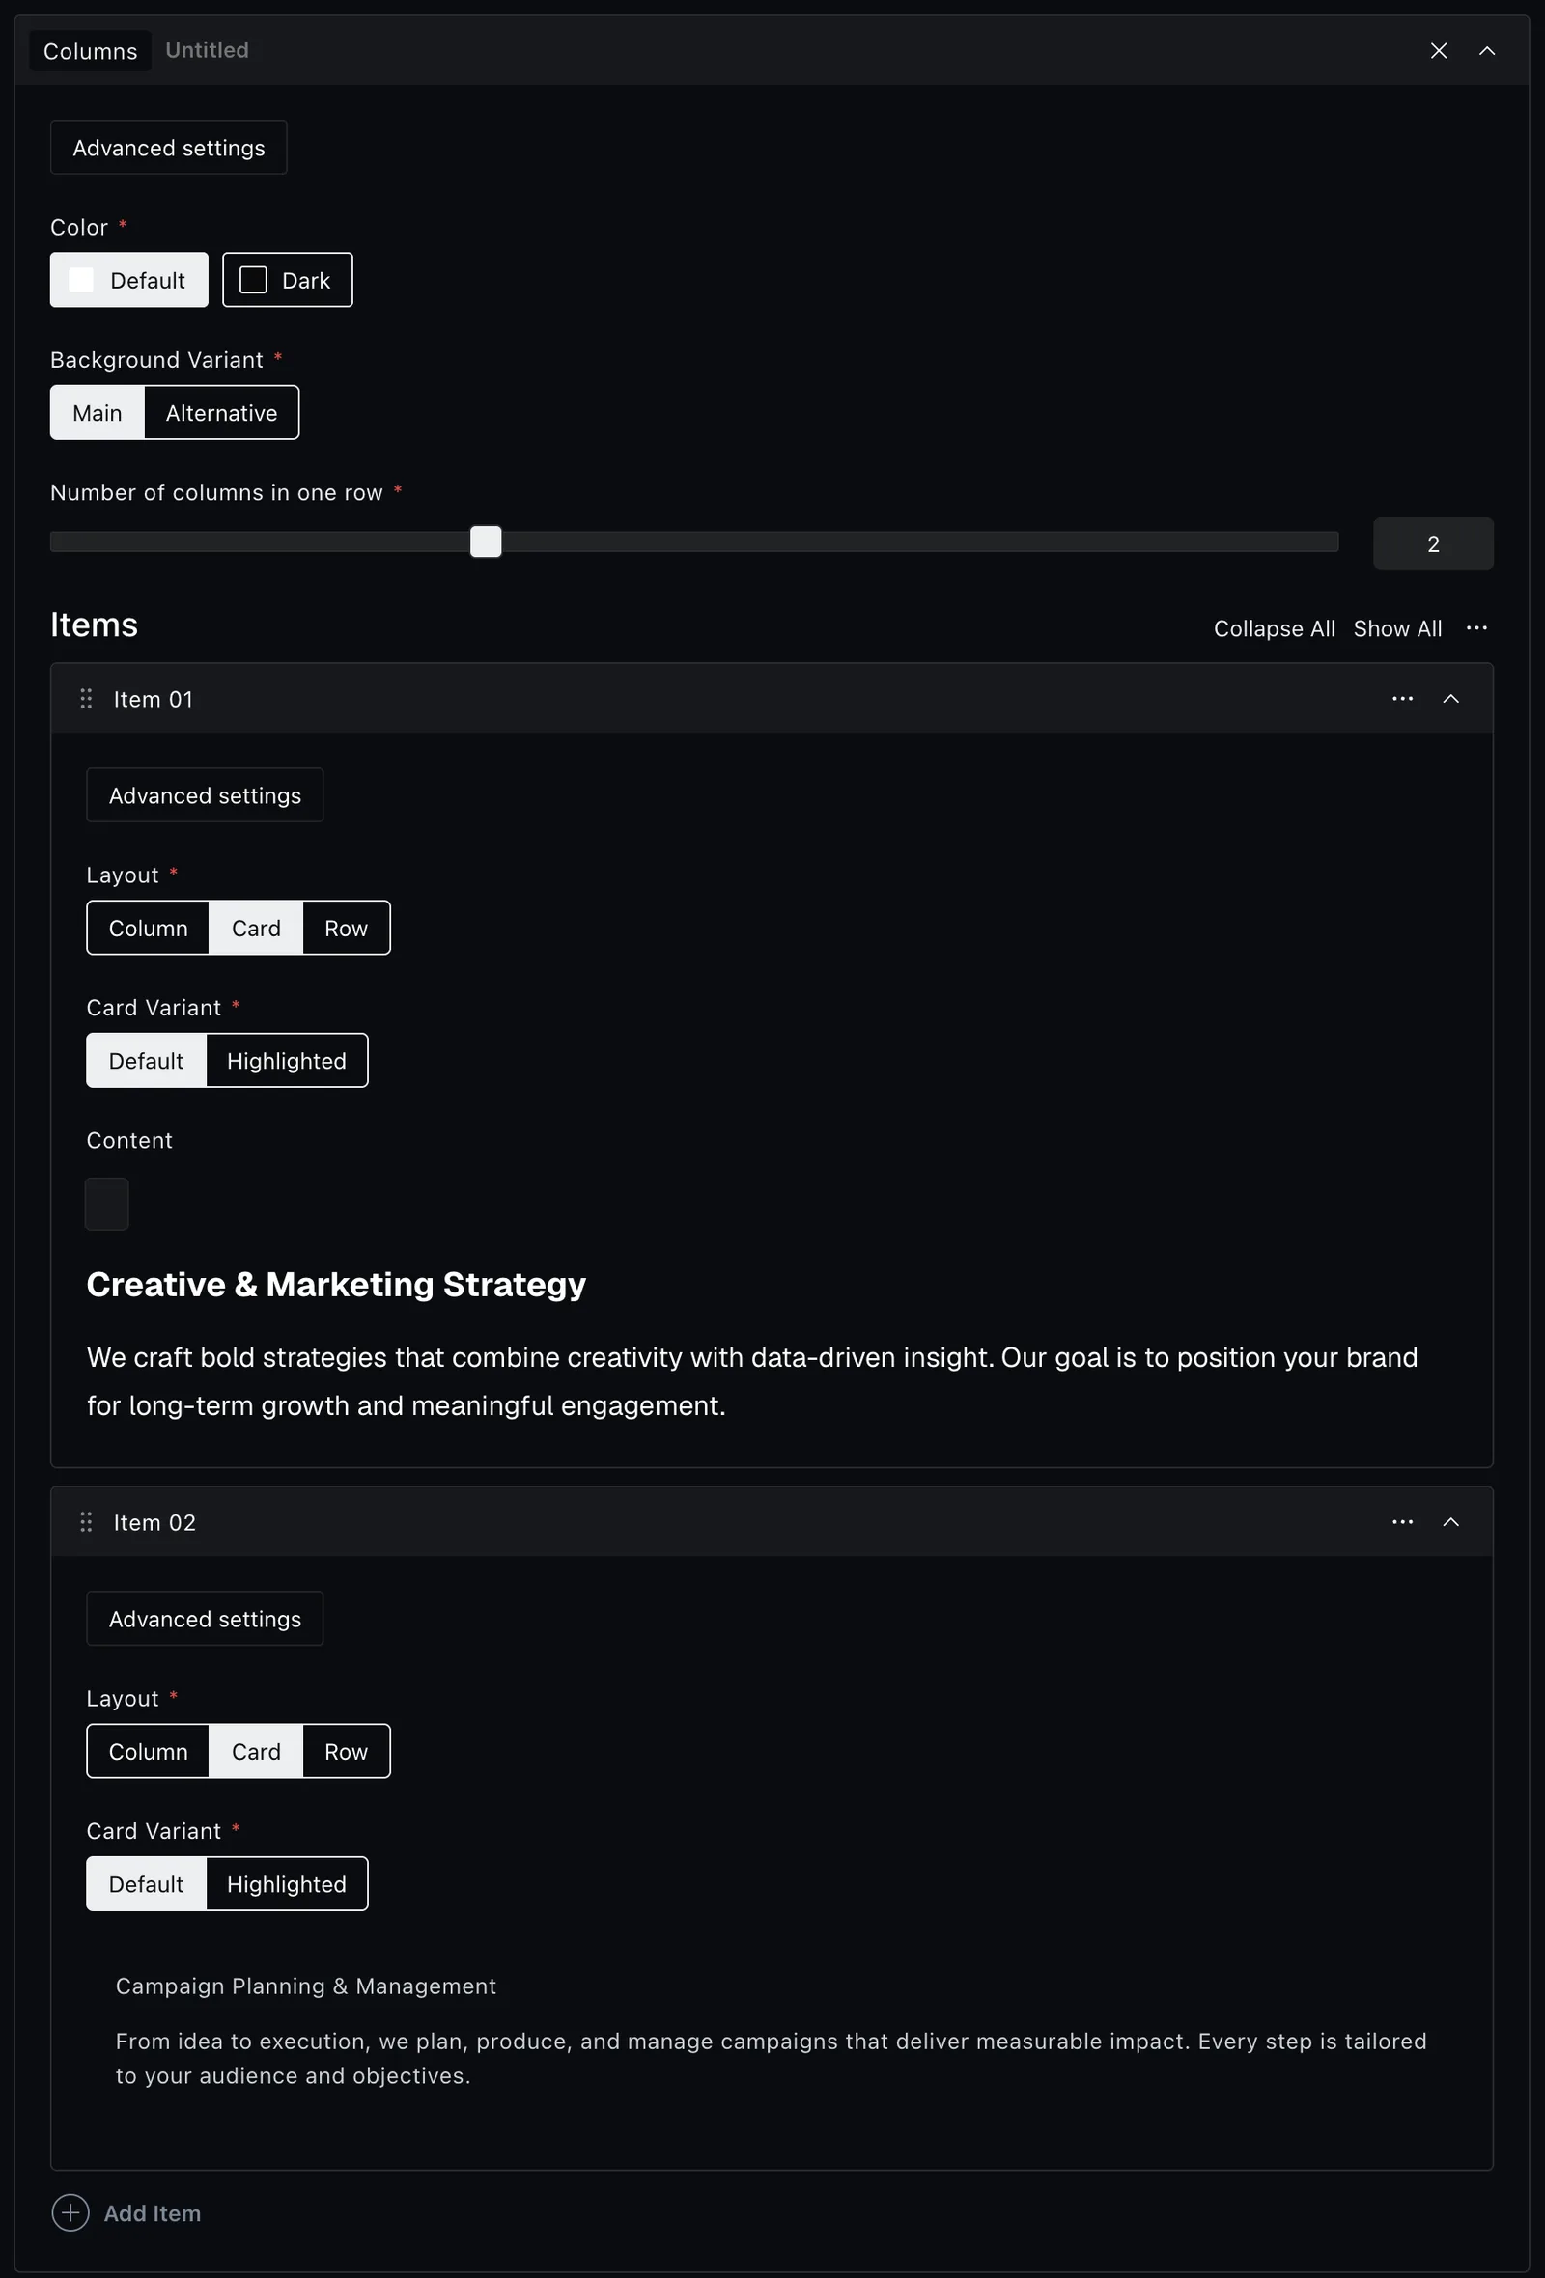The height and width of the screenshot is (2278, 1545).
Task: Open the Item 02 three-dot options menu
Action: tap(1402, 1522)
